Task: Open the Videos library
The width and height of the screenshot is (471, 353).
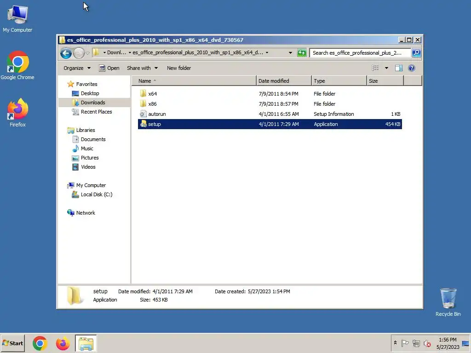Action: [88, 167]
